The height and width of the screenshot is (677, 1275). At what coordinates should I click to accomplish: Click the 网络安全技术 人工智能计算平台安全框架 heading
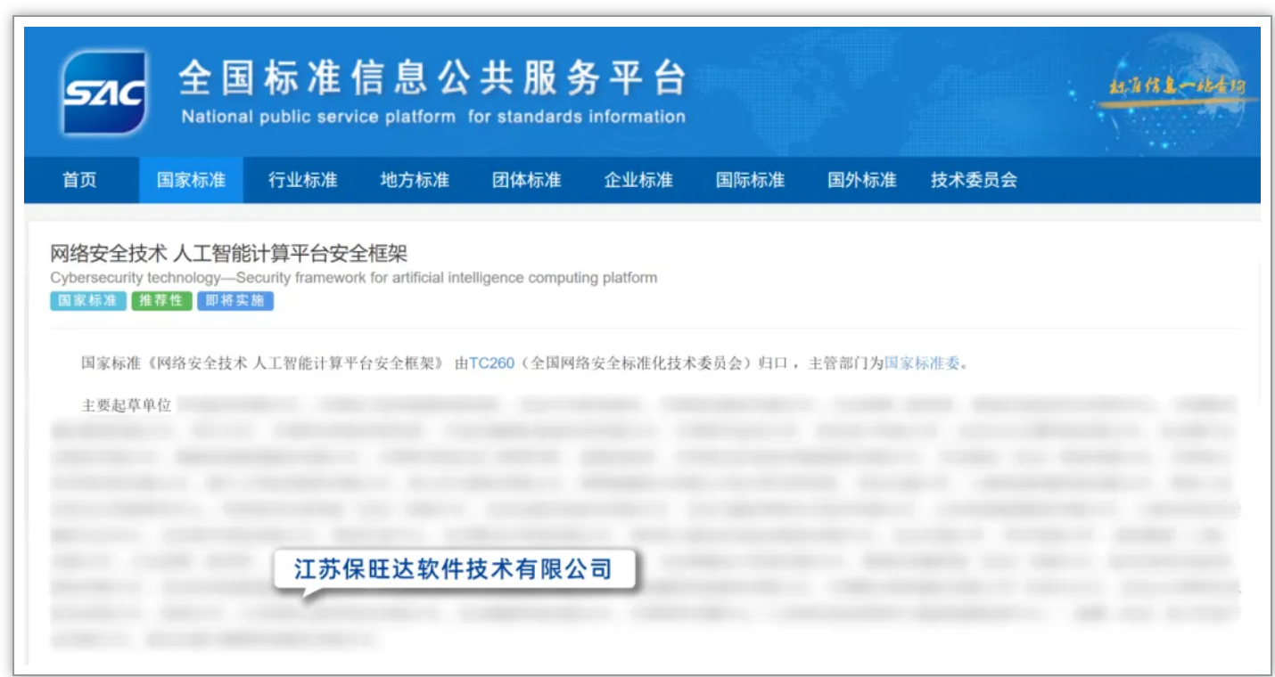click(x=228, y=255)
